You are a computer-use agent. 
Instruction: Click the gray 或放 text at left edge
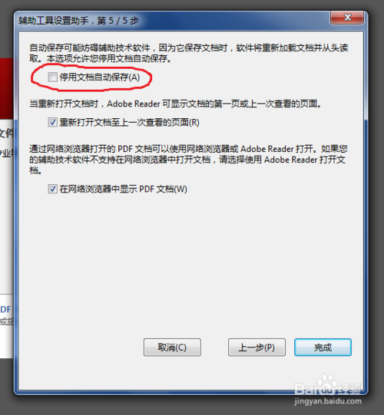point(6,322)
